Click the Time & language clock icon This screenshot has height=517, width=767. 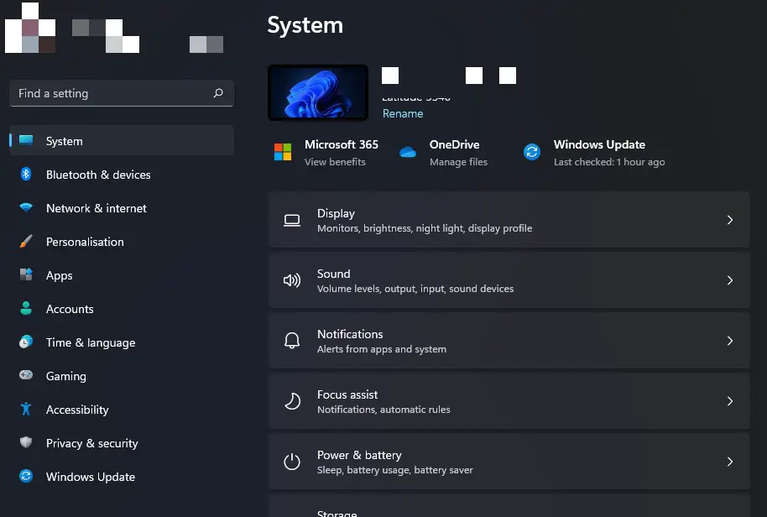point(26,342)
